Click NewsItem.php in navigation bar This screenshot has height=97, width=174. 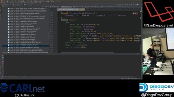(x=28, y=5)
